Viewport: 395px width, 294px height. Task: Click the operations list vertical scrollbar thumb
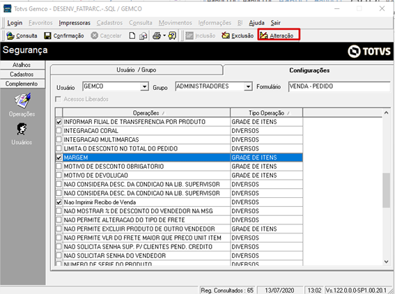(x=386, y=190)
